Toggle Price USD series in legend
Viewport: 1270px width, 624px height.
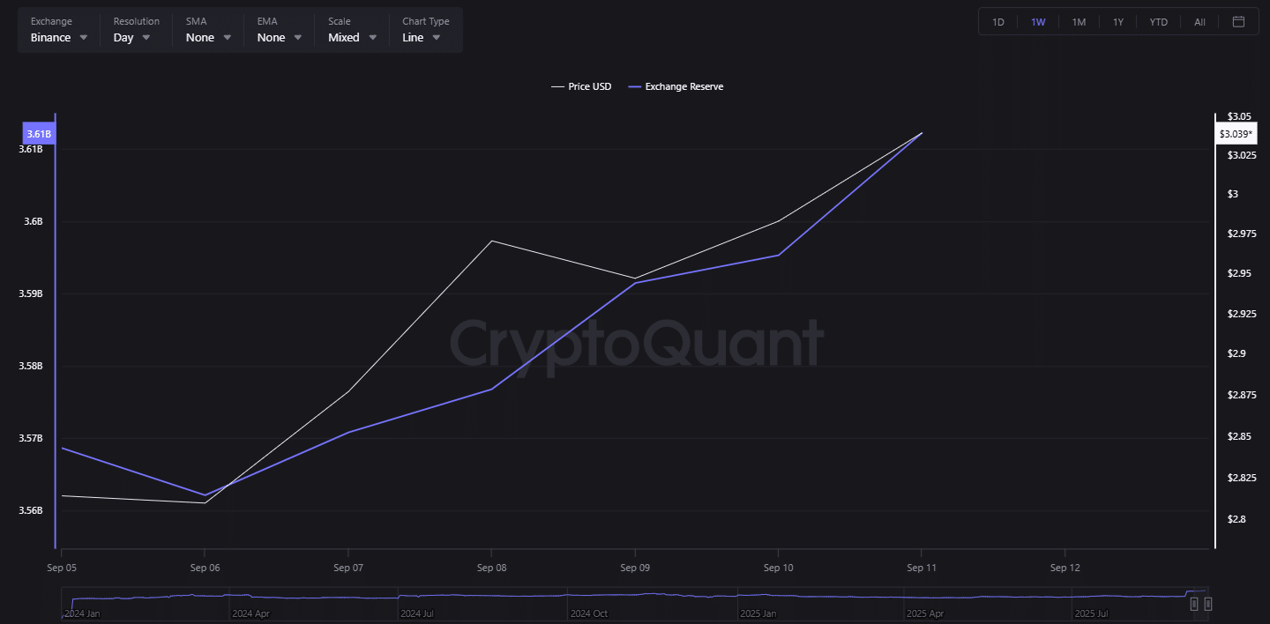point(581,86)
